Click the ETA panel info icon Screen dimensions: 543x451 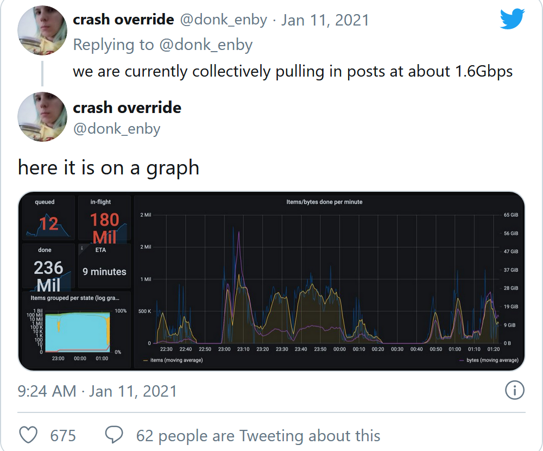coord(82,248)
